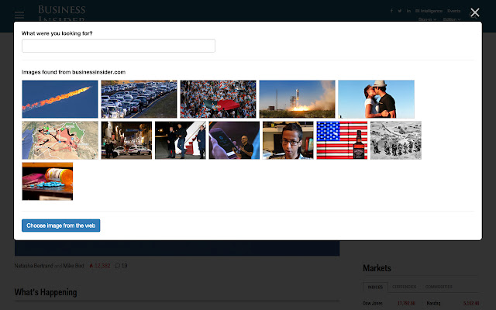Viewport: 496px width, 310px height.
Task: Open author Mike Bird link
Action: click(x=74, y=266)
